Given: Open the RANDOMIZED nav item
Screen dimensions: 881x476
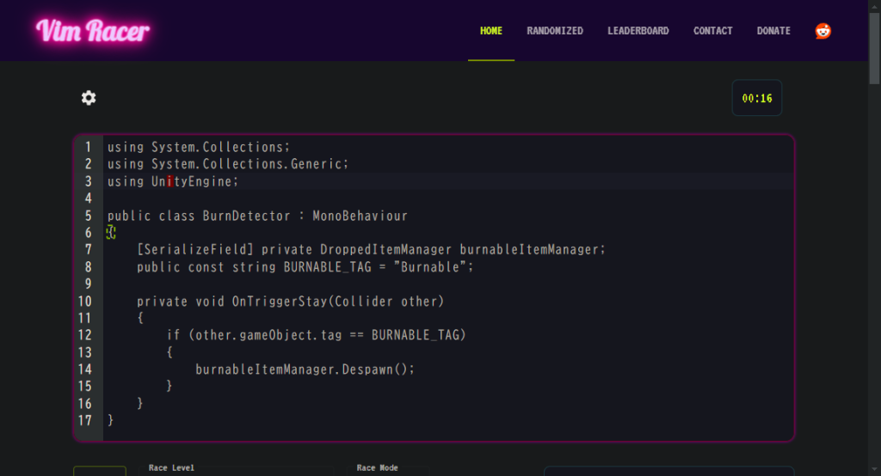Looking at the screenshot, I should [555, 31].
